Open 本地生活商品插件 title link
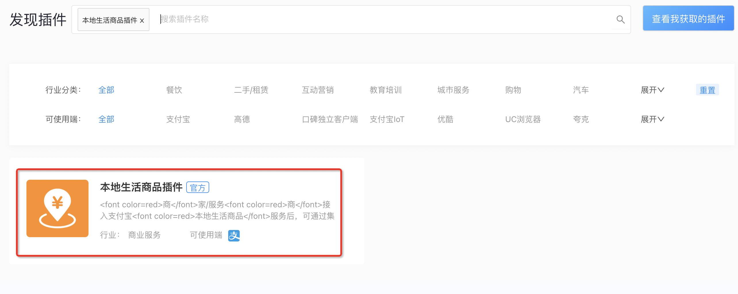738x294 pixels. 141,187
